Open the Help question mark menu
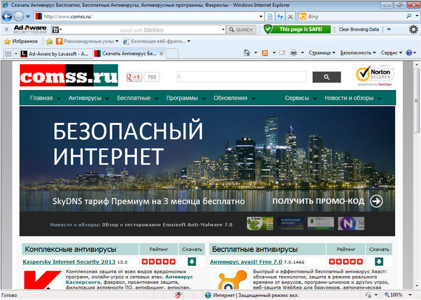This screenshot has height=300, width=421. click(411, 53)
